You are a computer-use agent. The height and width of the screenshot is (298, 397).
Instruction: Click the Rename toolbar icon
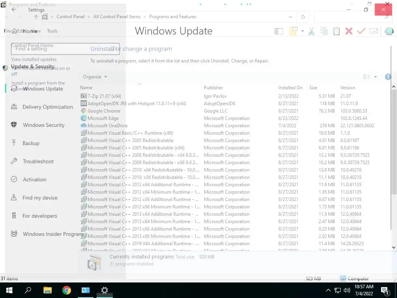click(373, 31)
